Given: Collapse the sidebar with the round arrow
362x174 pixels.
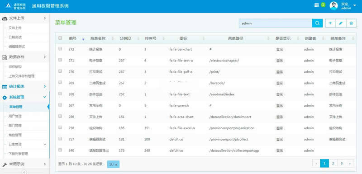Looking at the screenshot, I should (25, 172).
